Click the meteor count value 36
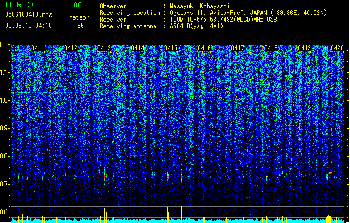The image size is (350, 223). pyautogui.click(x=81, y=26)
